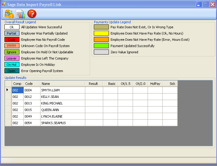Click employee code cell 0013
This screenshot has height=166, width=217.
point(32,103)
